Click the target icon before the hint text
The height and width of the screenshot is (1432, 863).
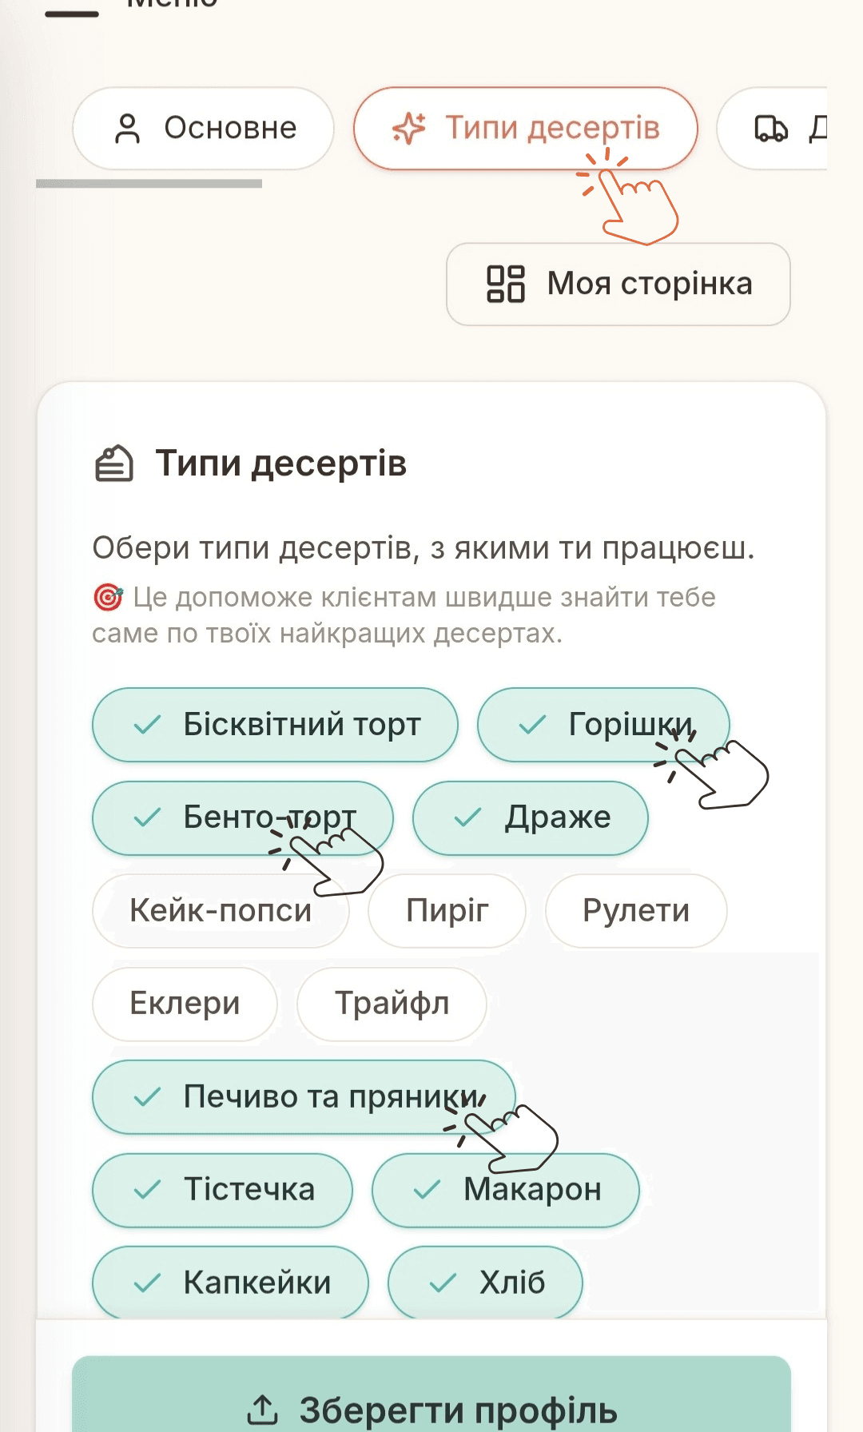[106, 597]
